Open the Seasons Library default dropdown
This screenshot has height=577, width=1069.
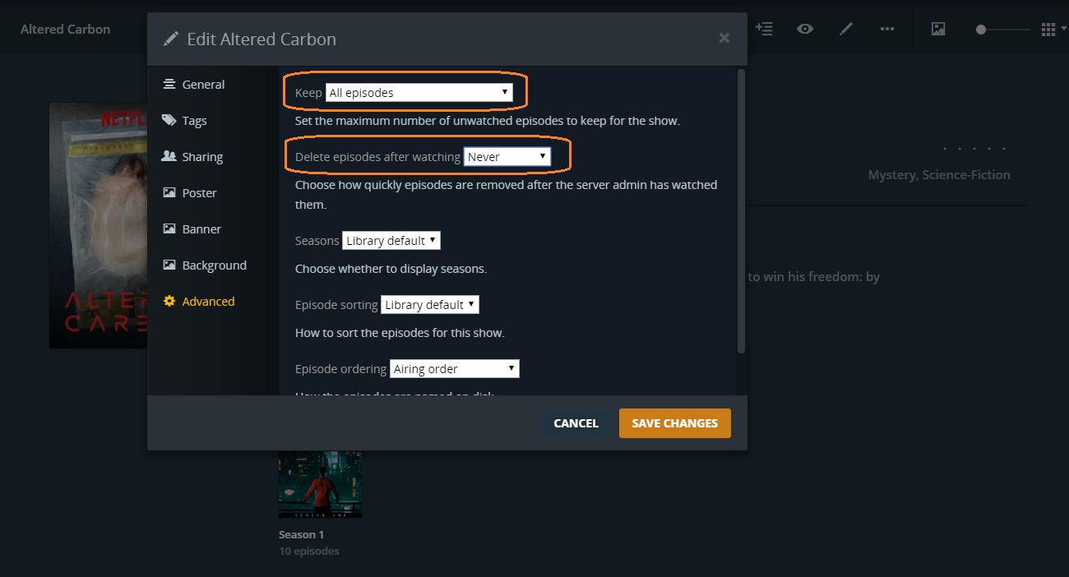[x=391, y=241]
